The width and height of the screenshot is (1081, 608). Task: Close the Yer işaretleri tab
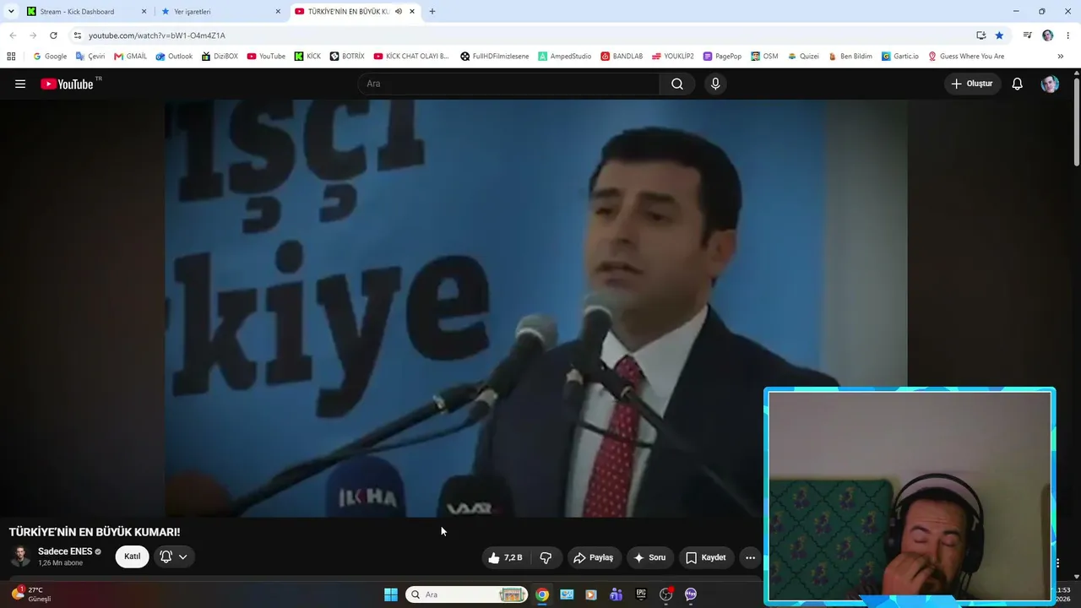(x=278, y=12)
